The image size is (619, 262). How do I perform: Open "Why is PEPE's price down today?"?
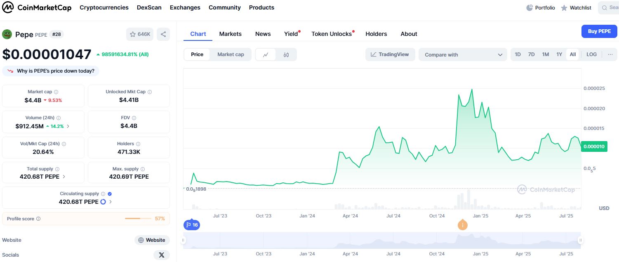[x=51, y=71]
